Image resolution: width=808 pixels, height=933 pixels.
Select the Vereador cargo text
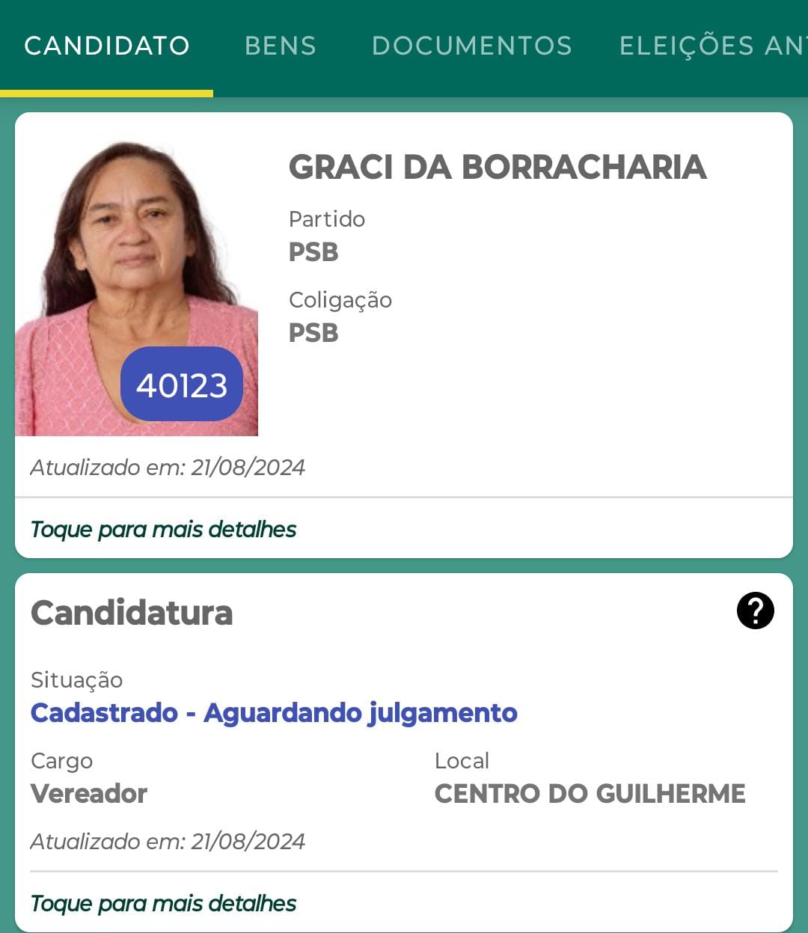coord(89,794)
